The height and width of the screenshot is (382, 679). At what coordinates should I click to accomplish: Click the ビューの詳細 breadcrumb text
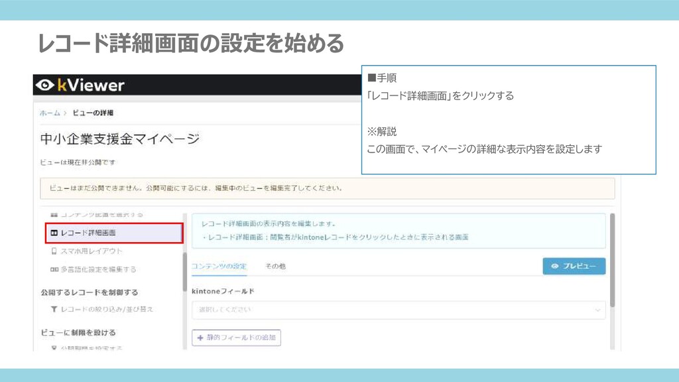pyautogui.click(x=93, y=113)
